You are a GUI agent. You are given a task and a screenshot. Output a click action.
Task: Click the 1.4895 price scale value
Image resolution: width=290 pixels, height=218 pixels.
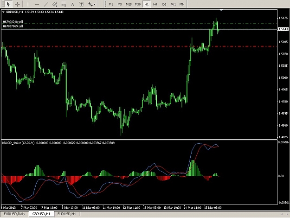[x=283, y=114]
